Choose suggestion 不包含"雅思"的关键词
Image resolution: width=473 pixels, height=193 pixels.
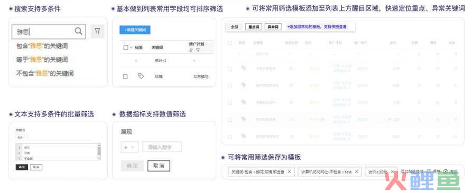pos(44,73)
